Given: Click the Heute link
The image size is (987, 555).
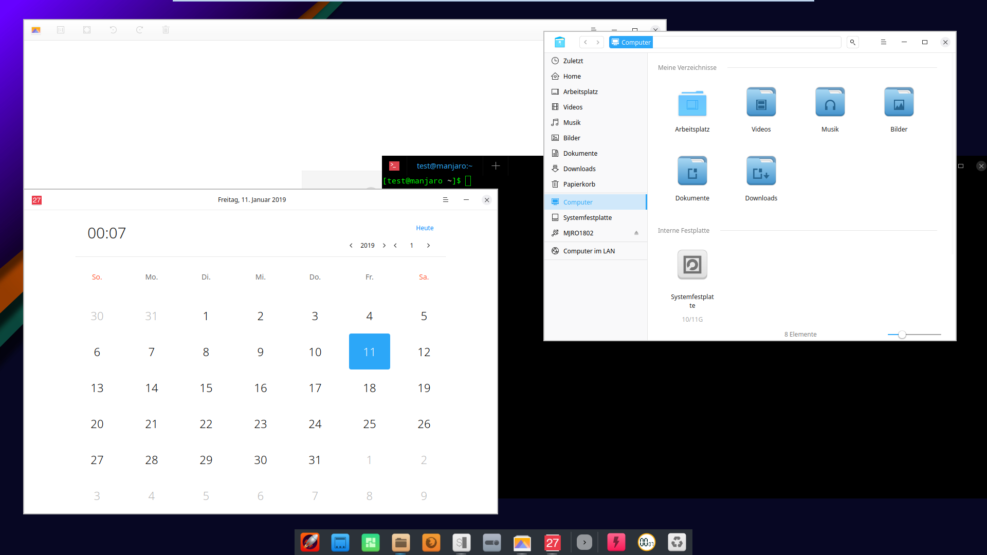Looking at the screenshot, I should click(x=425, y=228).
